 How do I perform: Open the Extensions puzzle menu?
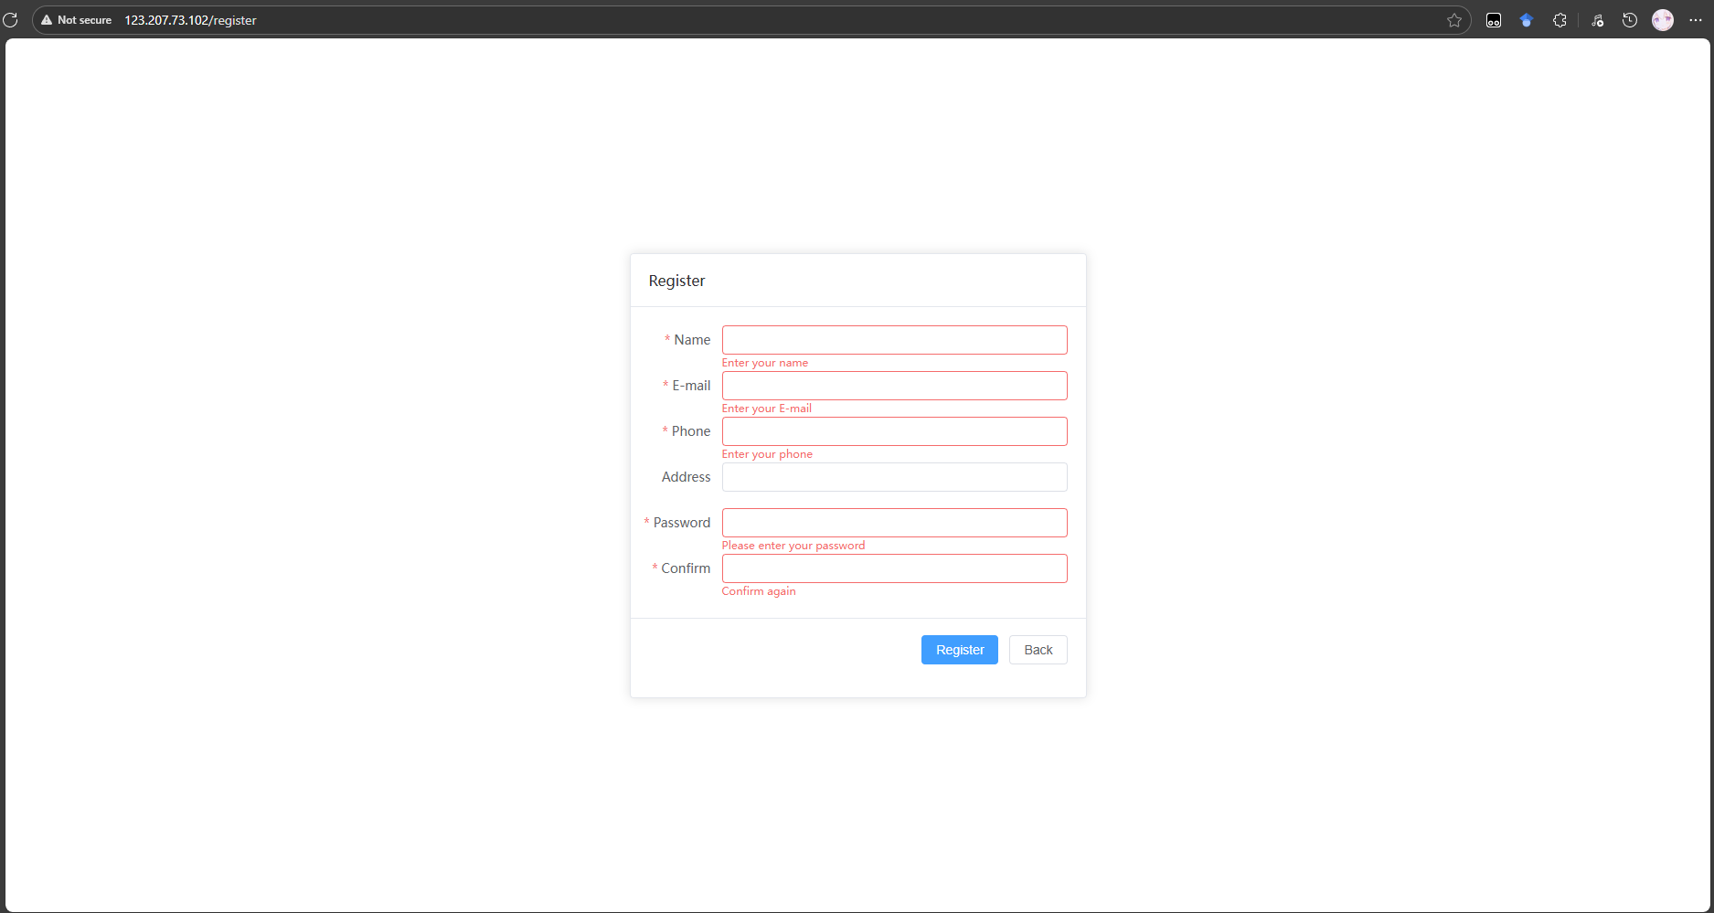click(x=1560, y=19)
